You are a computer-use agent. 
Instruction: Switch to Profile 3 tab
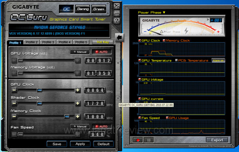(x=48, y=42)
